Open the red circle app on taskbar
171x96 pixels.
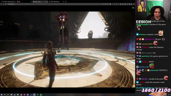[x=25, y=95]
